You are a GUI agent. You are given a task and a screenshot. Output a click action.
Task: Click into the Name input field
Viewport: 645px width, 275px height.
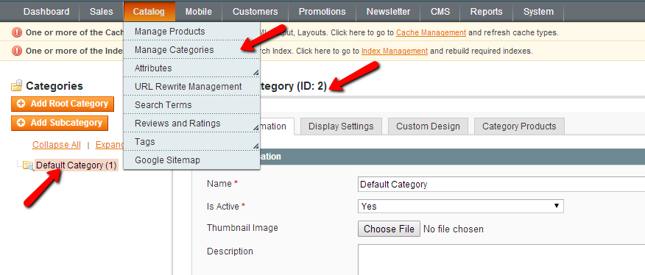pos(501,184)
